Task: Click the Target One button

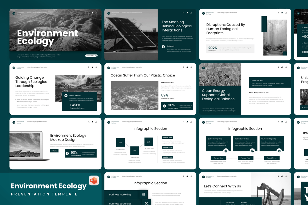Action: 218,158
